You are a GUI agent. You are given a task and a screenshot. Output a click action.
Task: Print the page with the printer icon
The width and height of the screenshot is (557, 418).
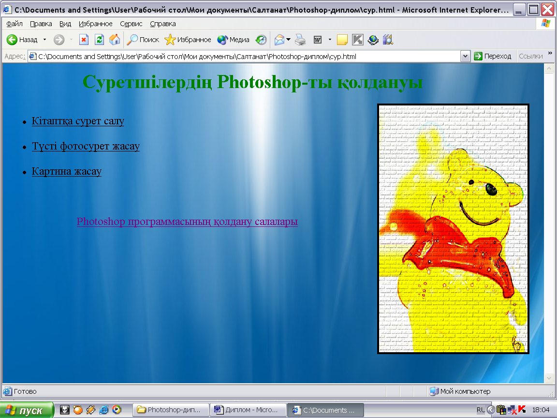pyautogui.click(x=301, y=40)
